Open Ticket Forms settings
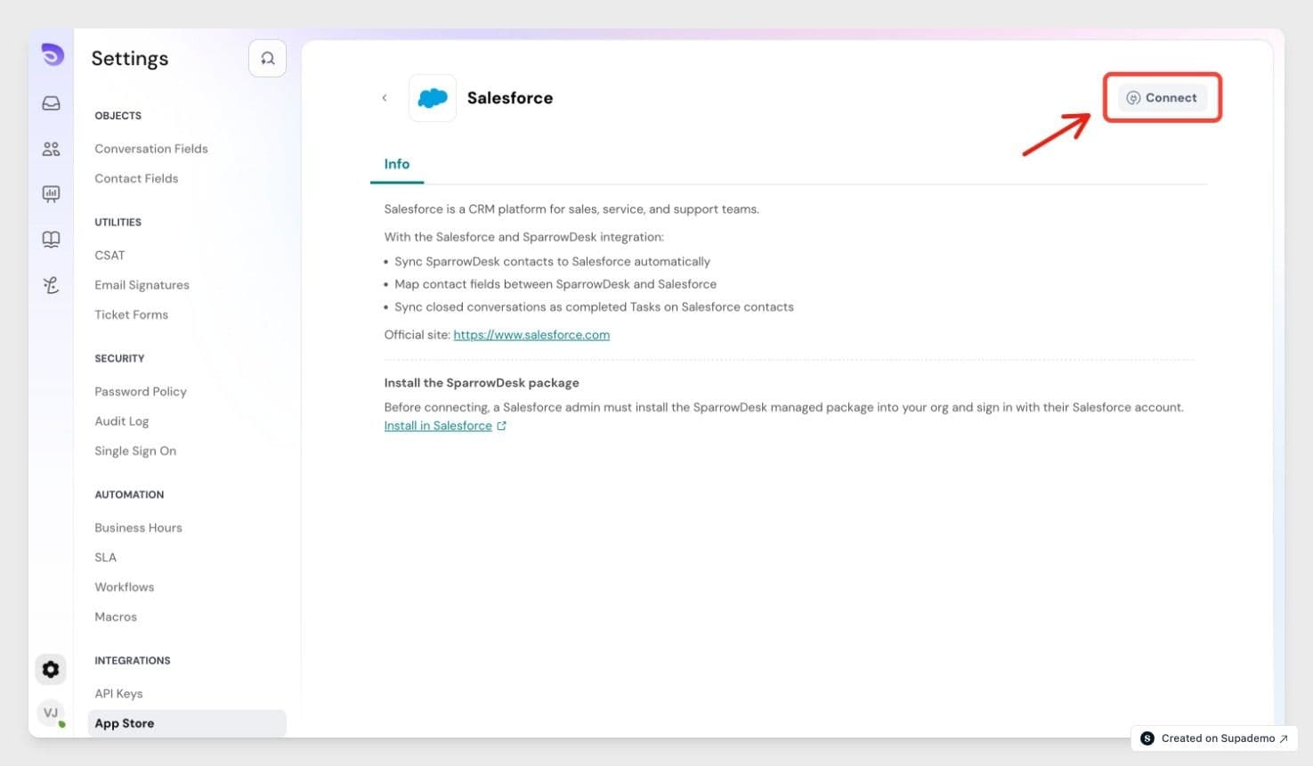The width and height of the screenshot is (1313, 766). [131, 314]
